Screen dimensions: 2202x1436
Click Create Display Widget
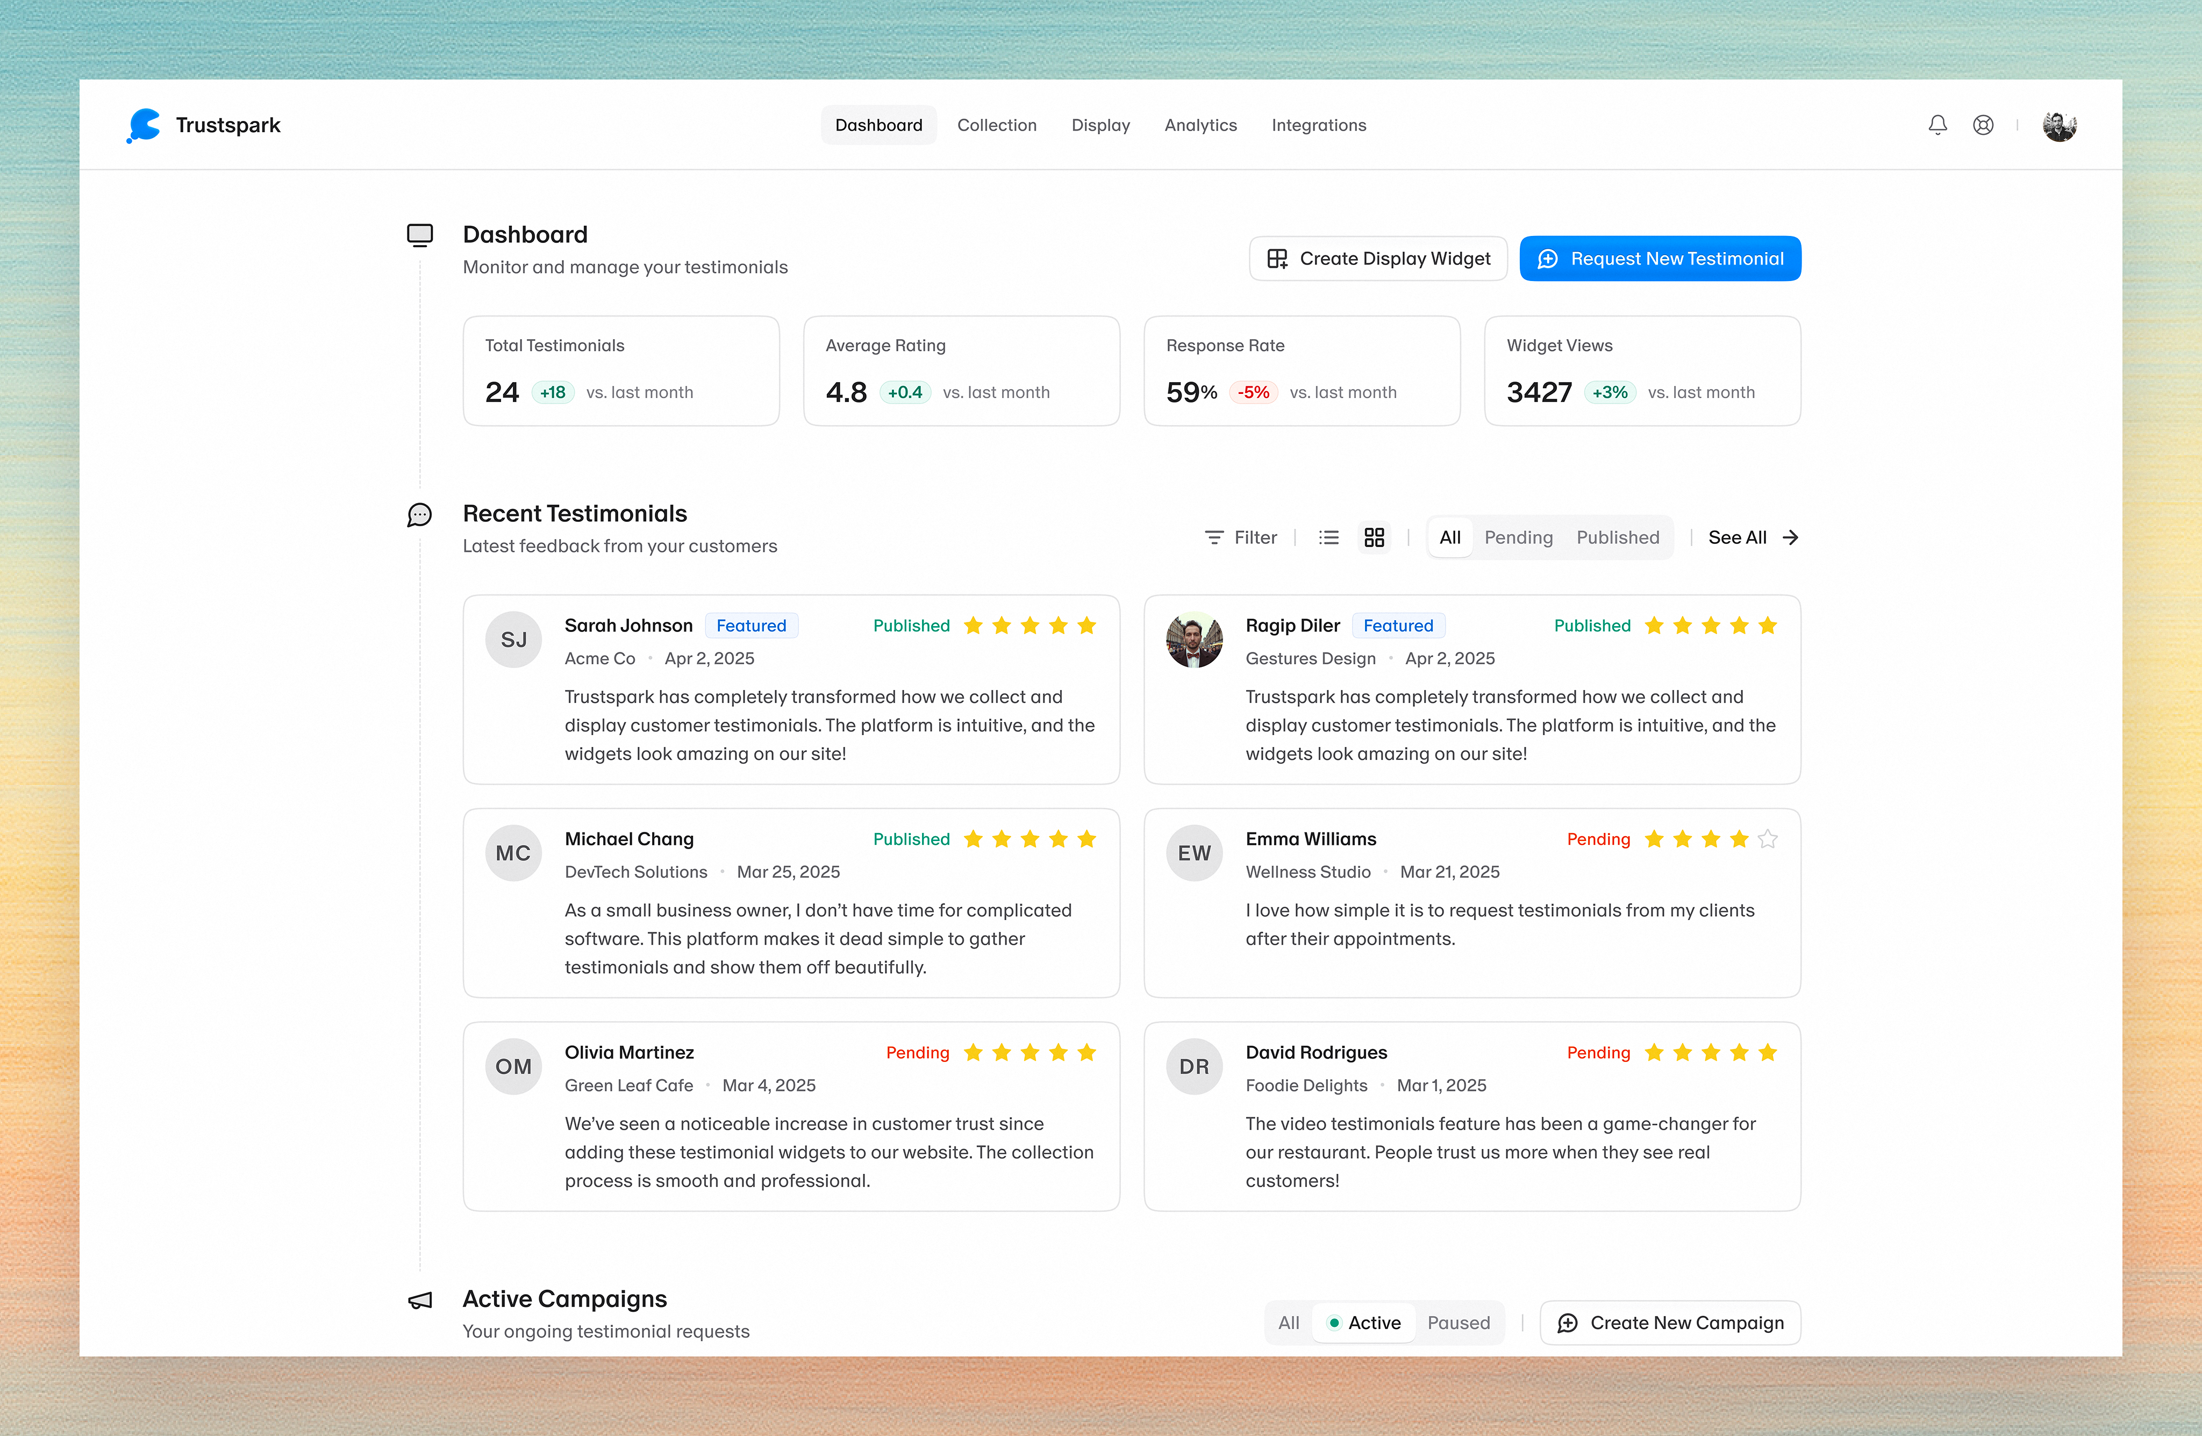[x=1378, y=258]
